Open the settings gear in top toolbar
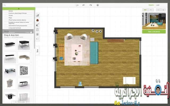The height and width of the screenshot is (106, 170). click(97, 5)
